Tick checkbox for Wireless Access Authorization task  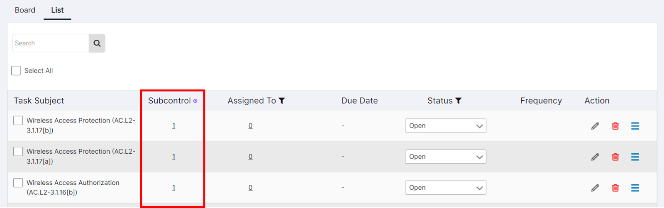click(x=18, y=183)
